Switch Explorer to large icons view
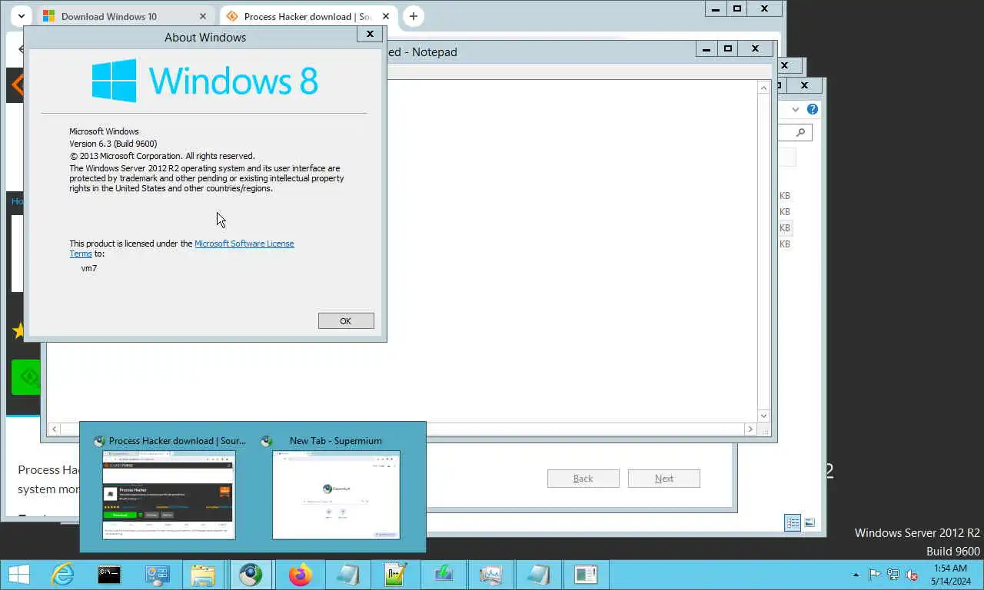 pos(810,523)
